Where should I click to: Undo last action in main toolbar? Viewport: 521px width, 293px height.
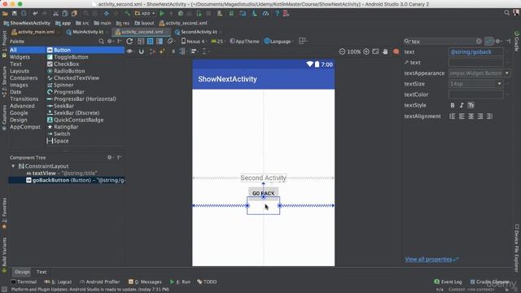[35, 14]
